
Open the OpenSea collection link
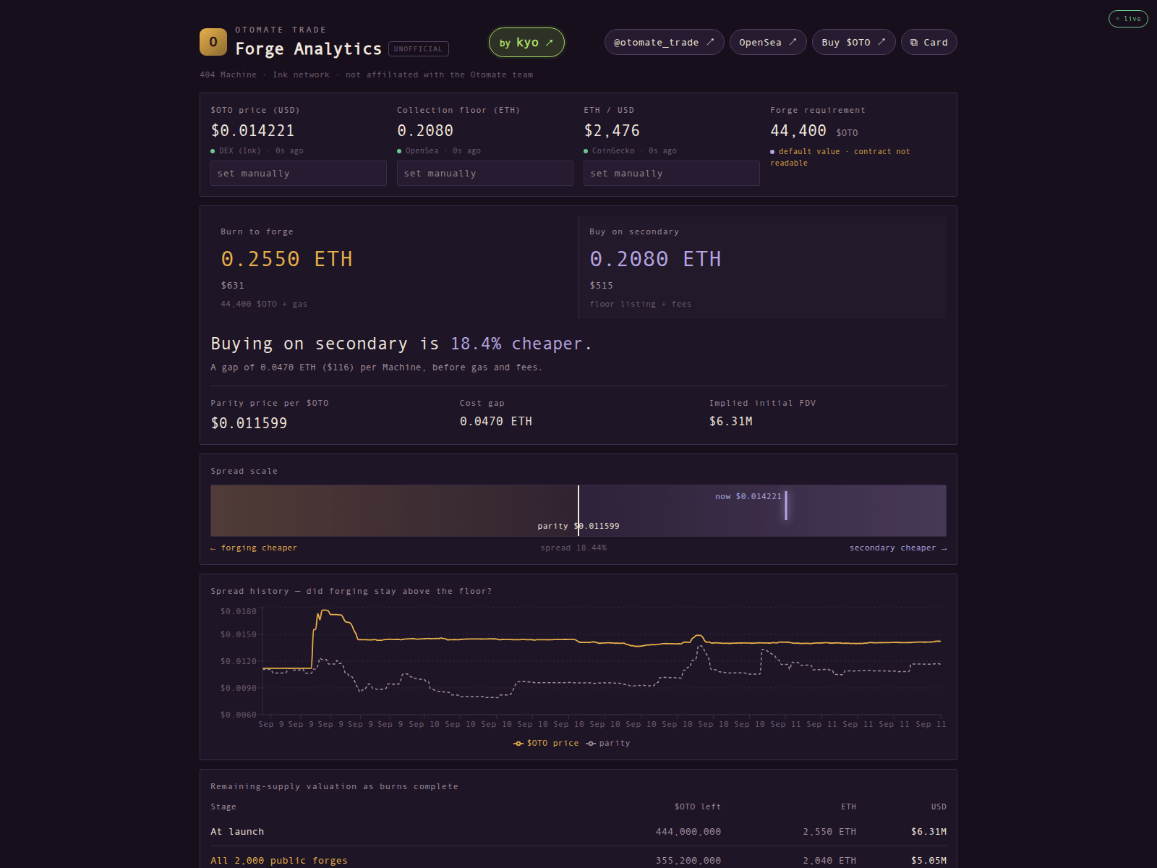click(x=768, y=42)
